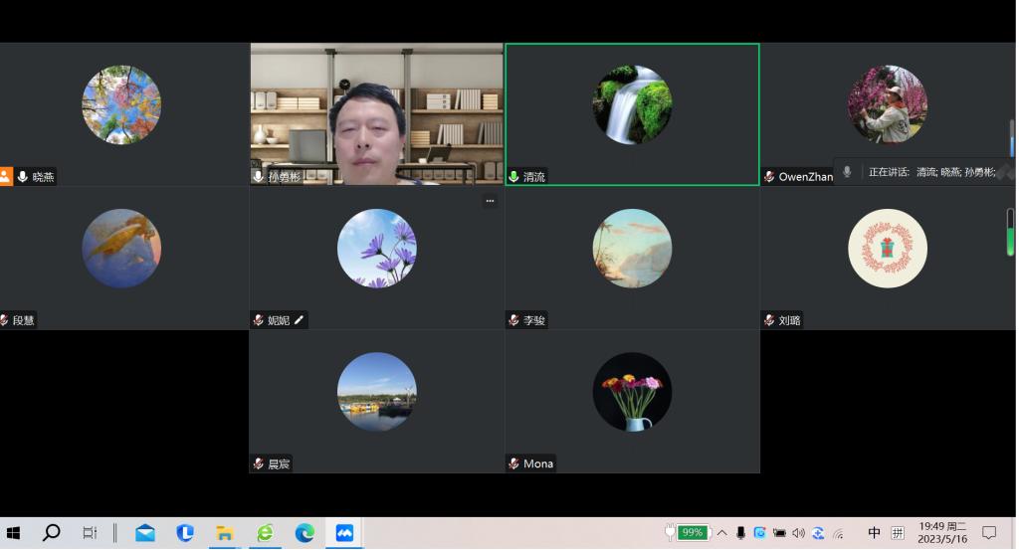
Task: Open File Explorer from the taskbar
Action: (x=225, y=533)
